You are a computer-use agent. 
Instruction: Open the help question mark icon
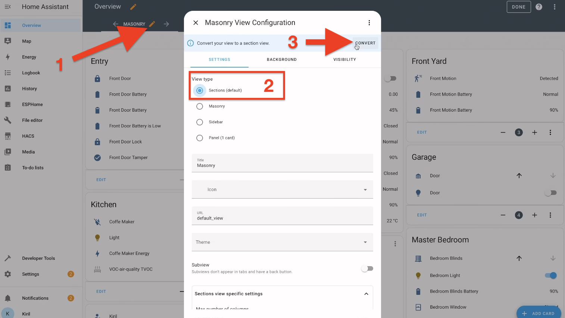pos(539,7)
